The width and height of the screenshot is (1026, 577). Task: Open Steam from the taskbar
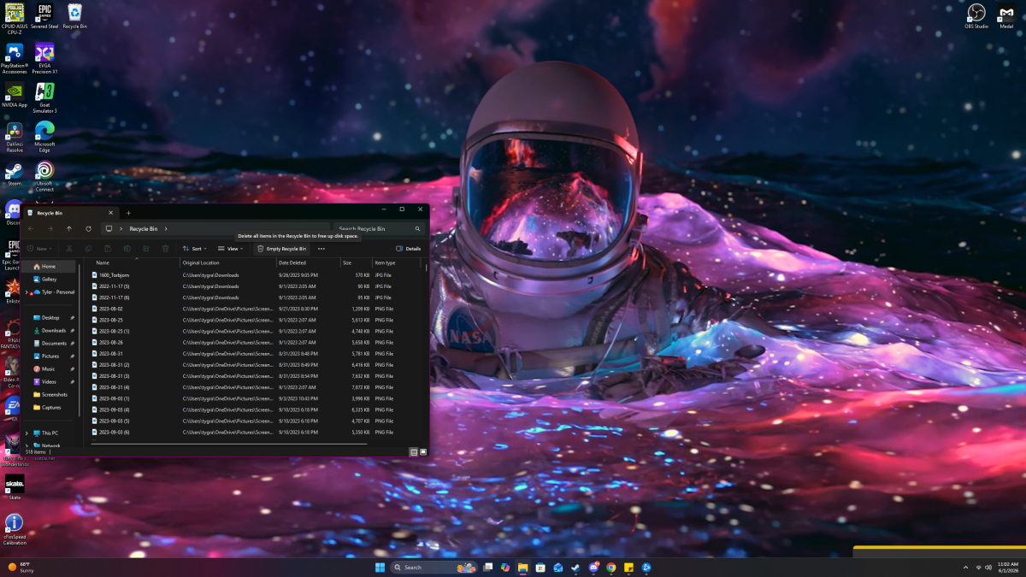click(x=575, y=567)
